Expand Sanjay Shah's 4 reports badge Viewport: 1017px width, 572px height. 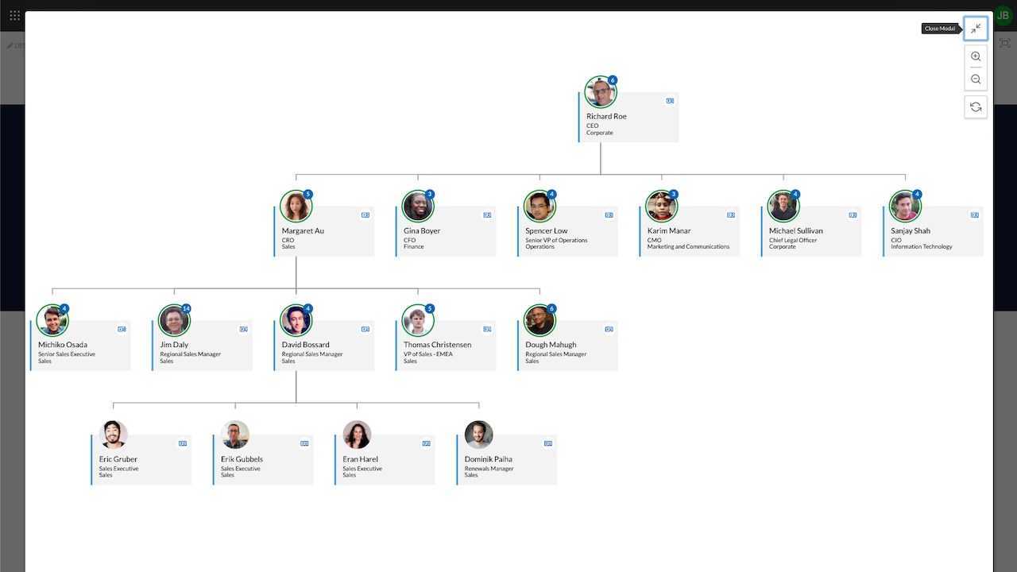point(917,195)
